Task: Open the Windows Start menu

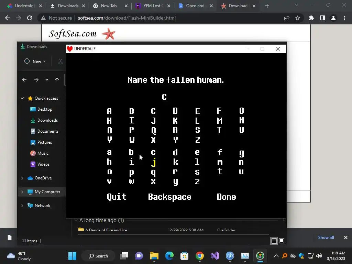Action: (x=72, y=256)
